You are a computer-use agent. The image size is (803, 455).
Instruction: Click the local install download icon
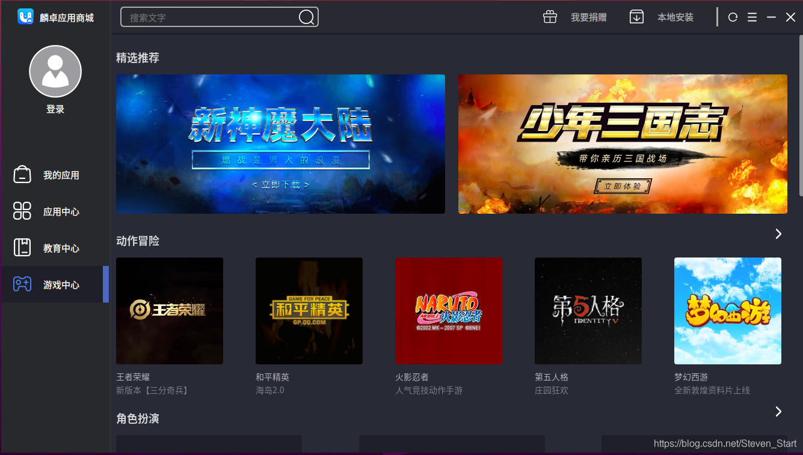(636, 17)
